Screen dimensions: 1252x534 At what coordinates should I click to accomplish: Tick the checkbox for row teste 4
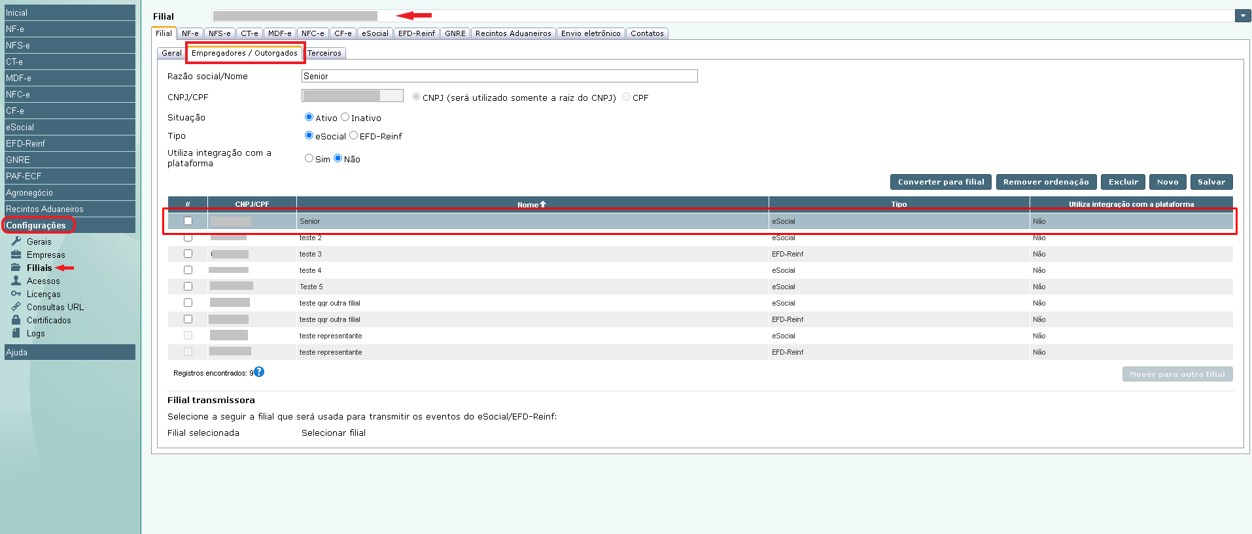(x=188, y=270)
